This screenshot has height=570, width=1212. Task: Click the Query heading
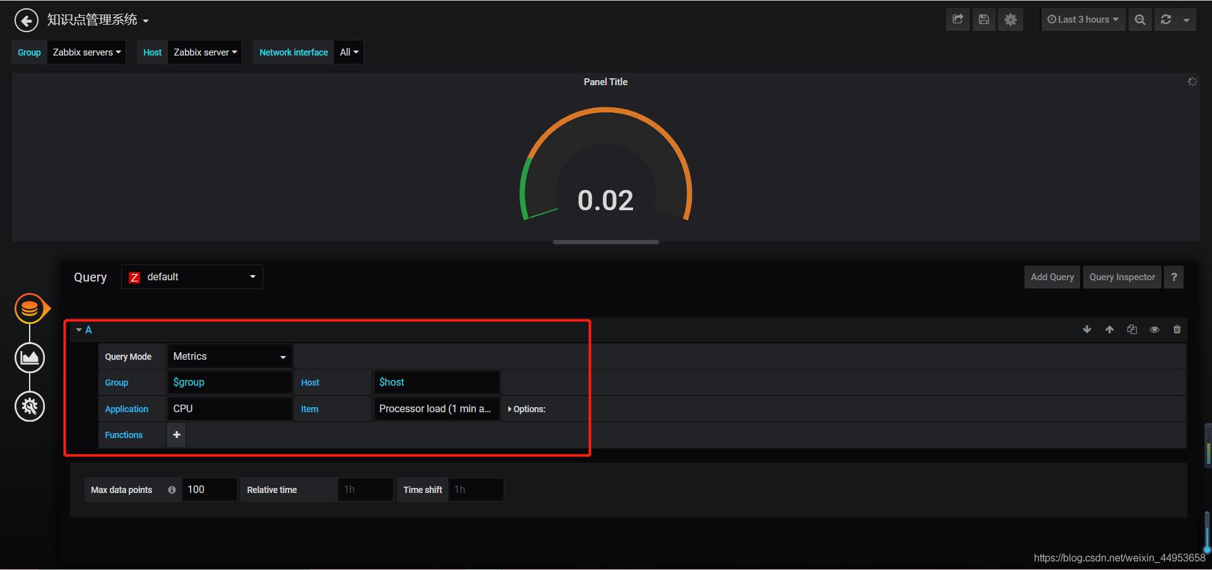click(90, 277)
